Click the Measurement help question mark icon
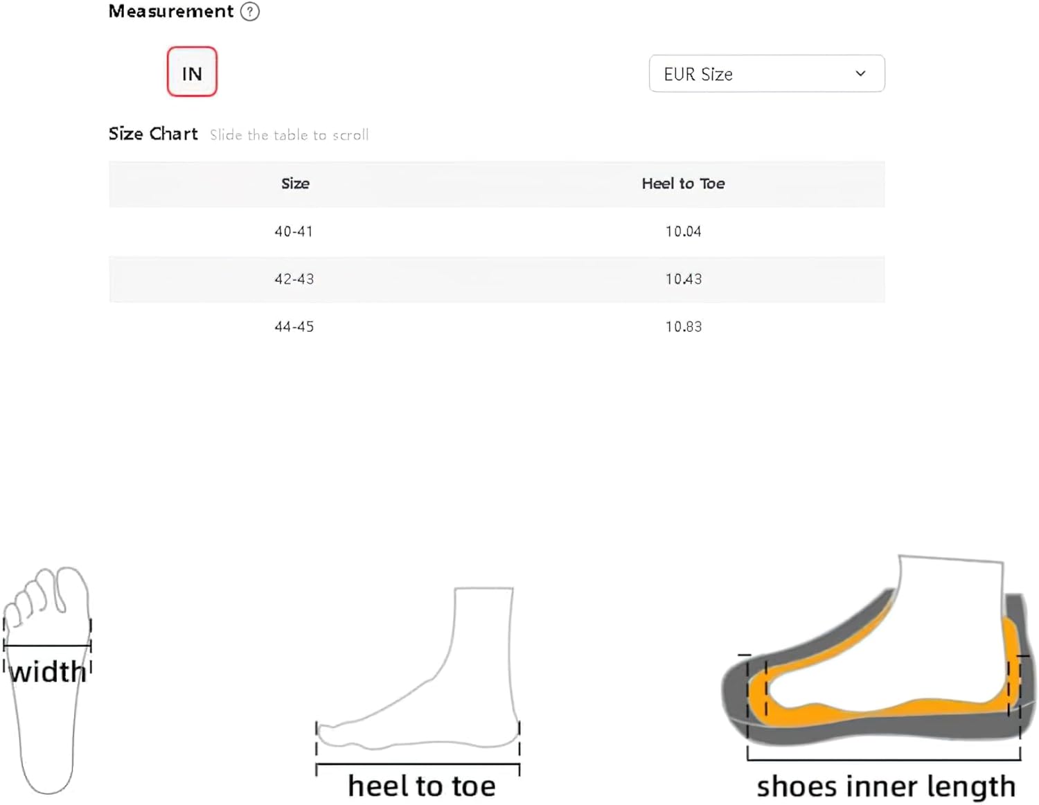Image resolution: width=1039 pixels, height=805 pixels. (x=250, y=12)
